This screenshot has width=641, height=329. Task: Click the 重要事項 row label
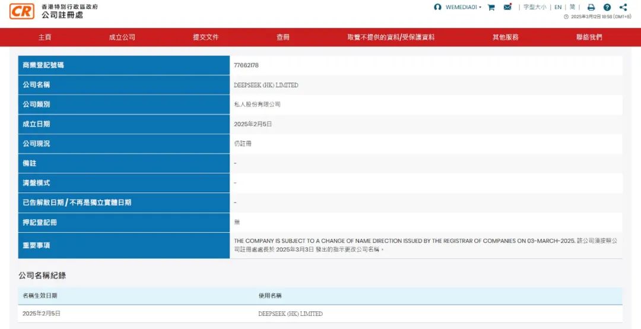[36, 245]
